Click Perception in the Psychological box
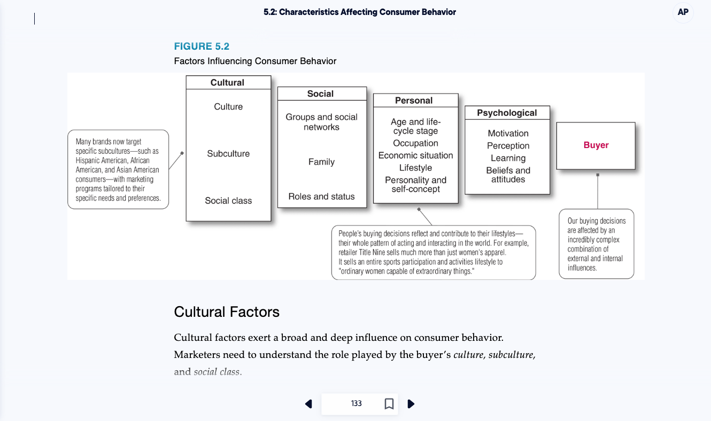 [508, 146]
